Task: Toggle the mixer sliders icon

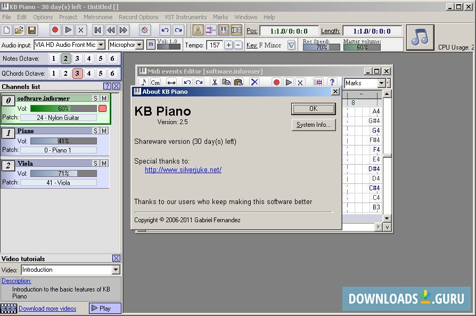Action: [x=211, y=30]
